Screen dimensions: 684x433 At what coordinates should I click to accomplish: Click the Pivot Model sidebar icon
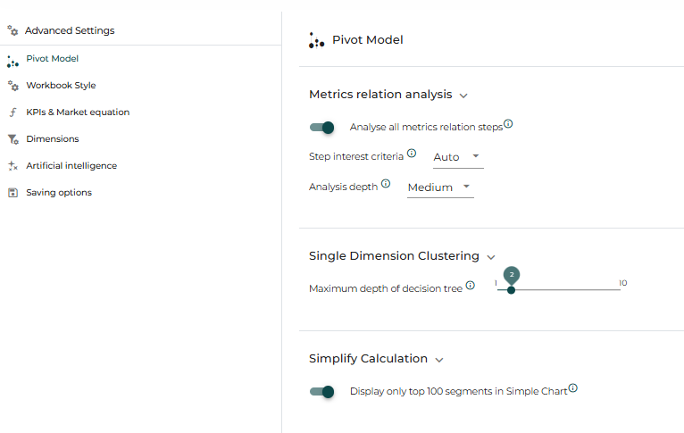pyautogui.click(x=13, y=62)
